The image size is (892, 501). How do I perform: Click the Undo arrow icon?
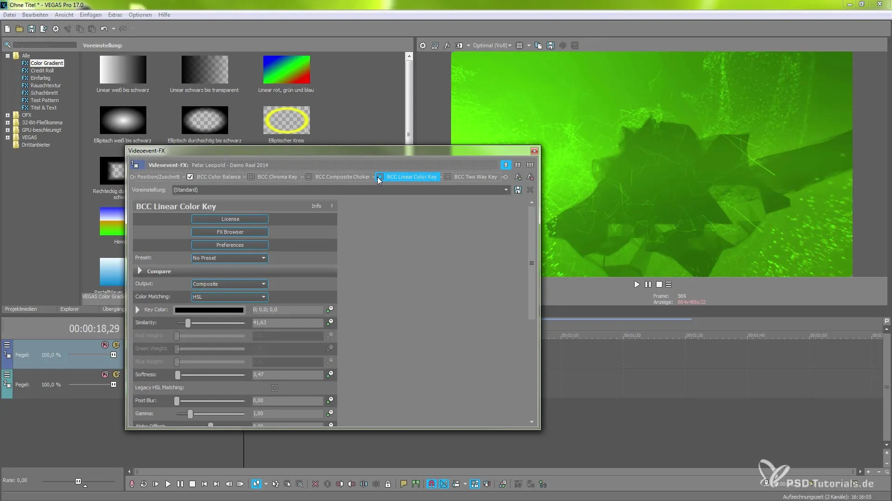(x=104, y=29)
